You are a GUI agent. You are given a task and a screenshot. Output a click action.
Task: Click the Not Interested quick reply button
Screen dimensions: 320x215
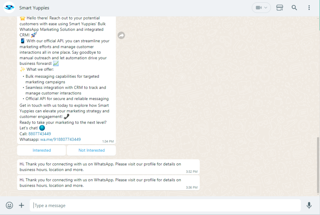pos(92,150)
